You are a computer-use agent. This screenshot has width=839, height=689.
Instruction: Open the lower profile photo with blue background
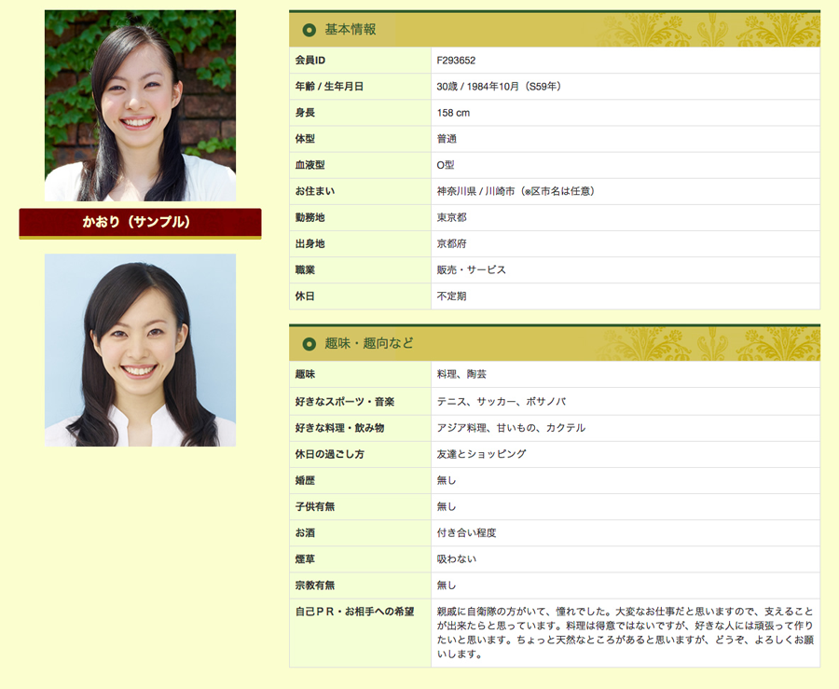click(140, 350)
